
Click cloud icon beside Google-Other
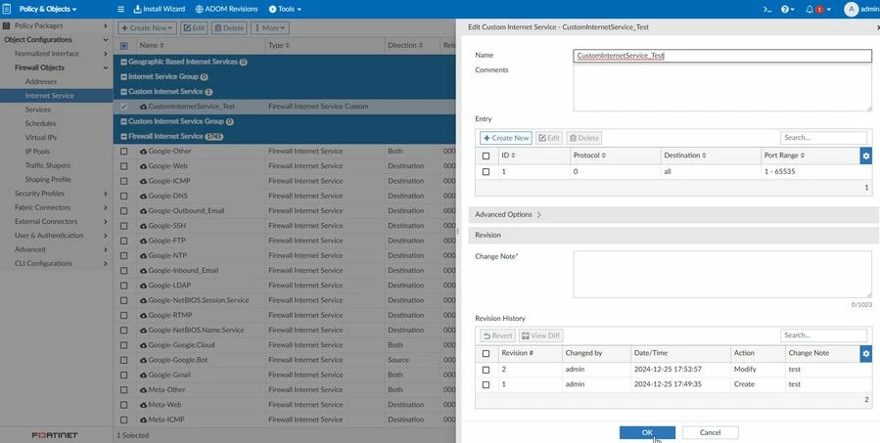143,152
